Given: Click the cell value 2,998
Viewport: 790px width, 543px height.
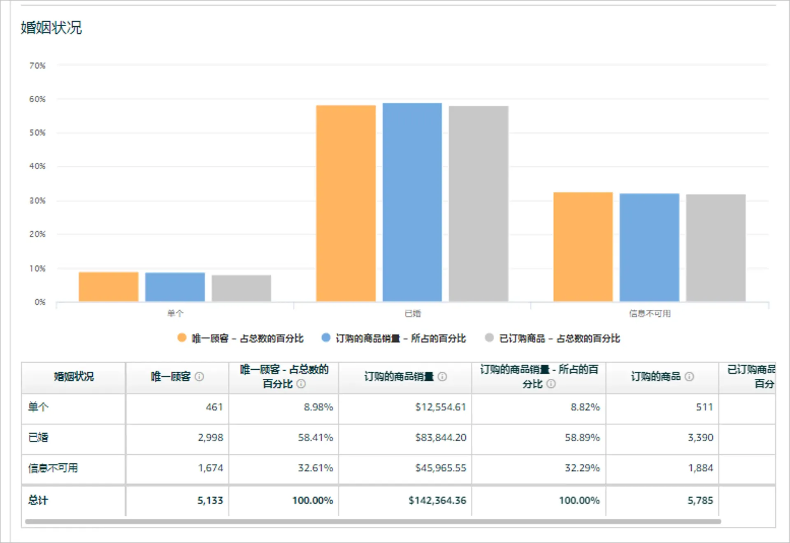Looking at the screenshot, I should click(211, 437).
